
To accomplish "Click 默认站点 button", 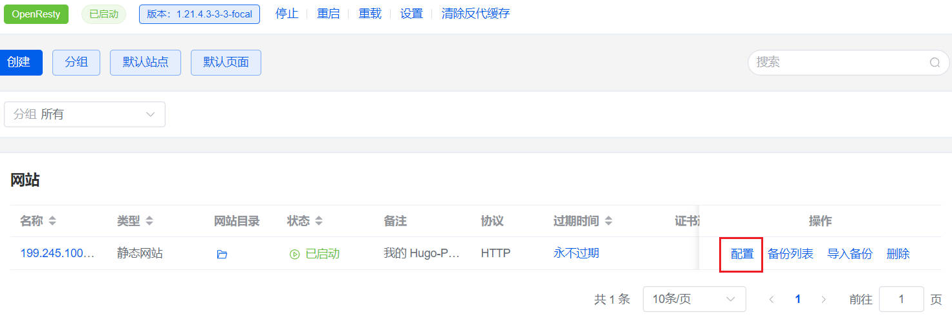I will click(x=146, y=63).
